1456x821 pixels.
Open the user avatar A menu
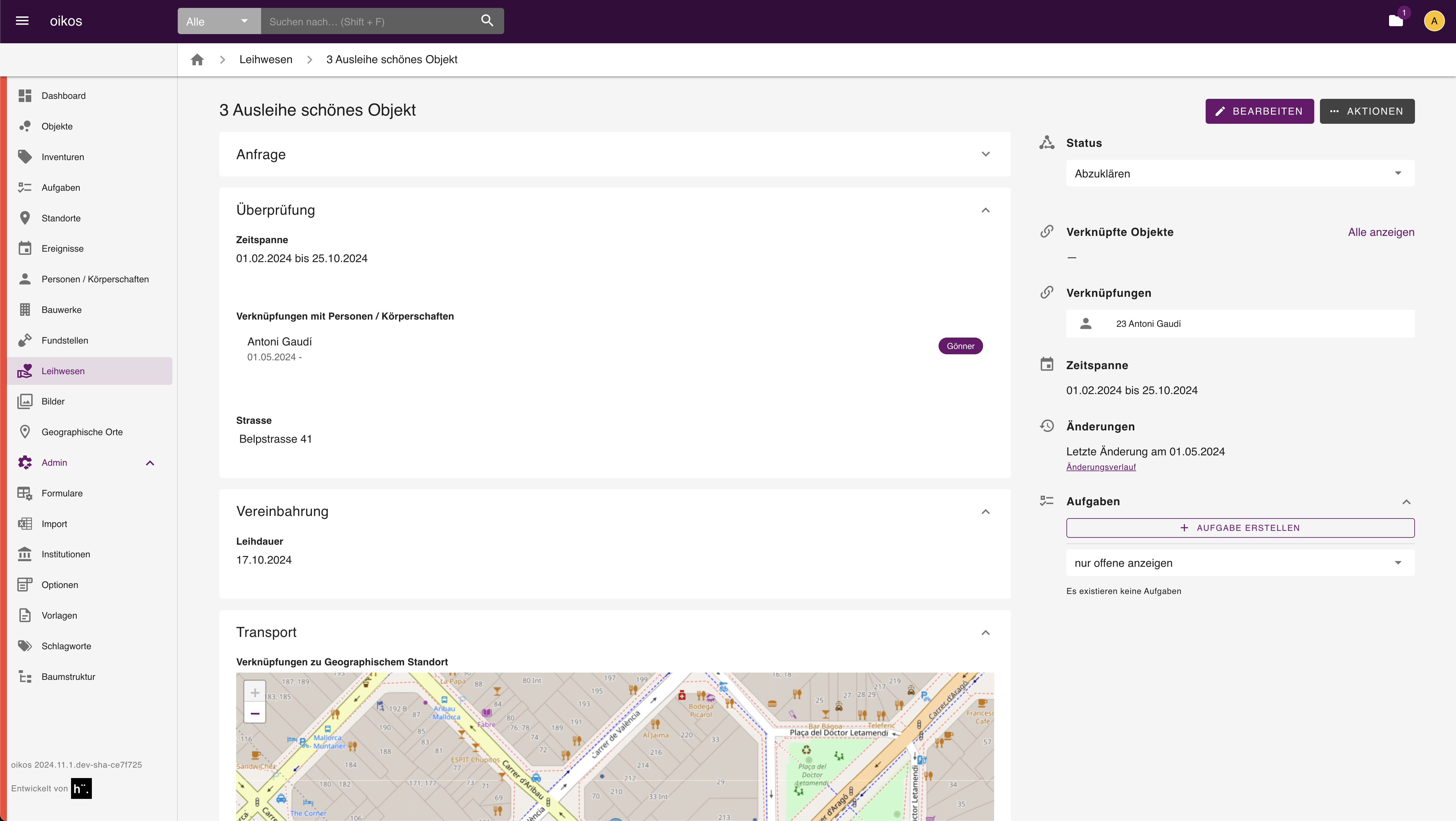(1434, 21)
